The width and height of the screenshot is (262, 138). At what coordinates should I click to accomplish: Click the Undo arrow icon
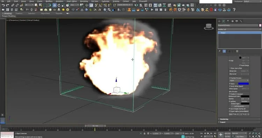click(3, 5)
